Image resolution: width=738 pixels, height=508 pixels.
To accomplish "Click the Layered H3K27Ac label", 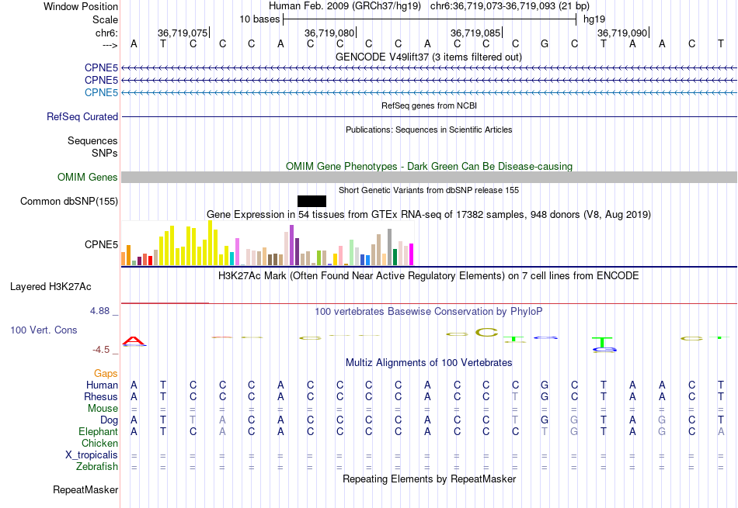I will tap(50, 287).
